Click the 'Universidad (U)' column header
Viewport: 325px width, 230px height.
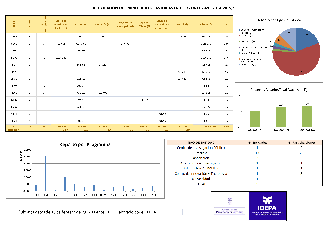point(182,24)
